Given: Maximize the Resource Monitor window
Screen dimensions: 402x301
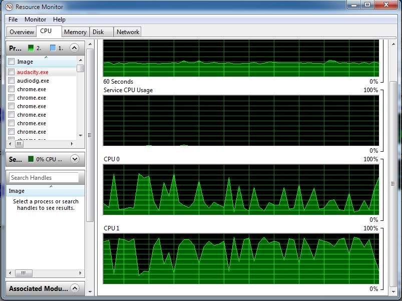Looking at the screenshot, I should coord(367,5).
